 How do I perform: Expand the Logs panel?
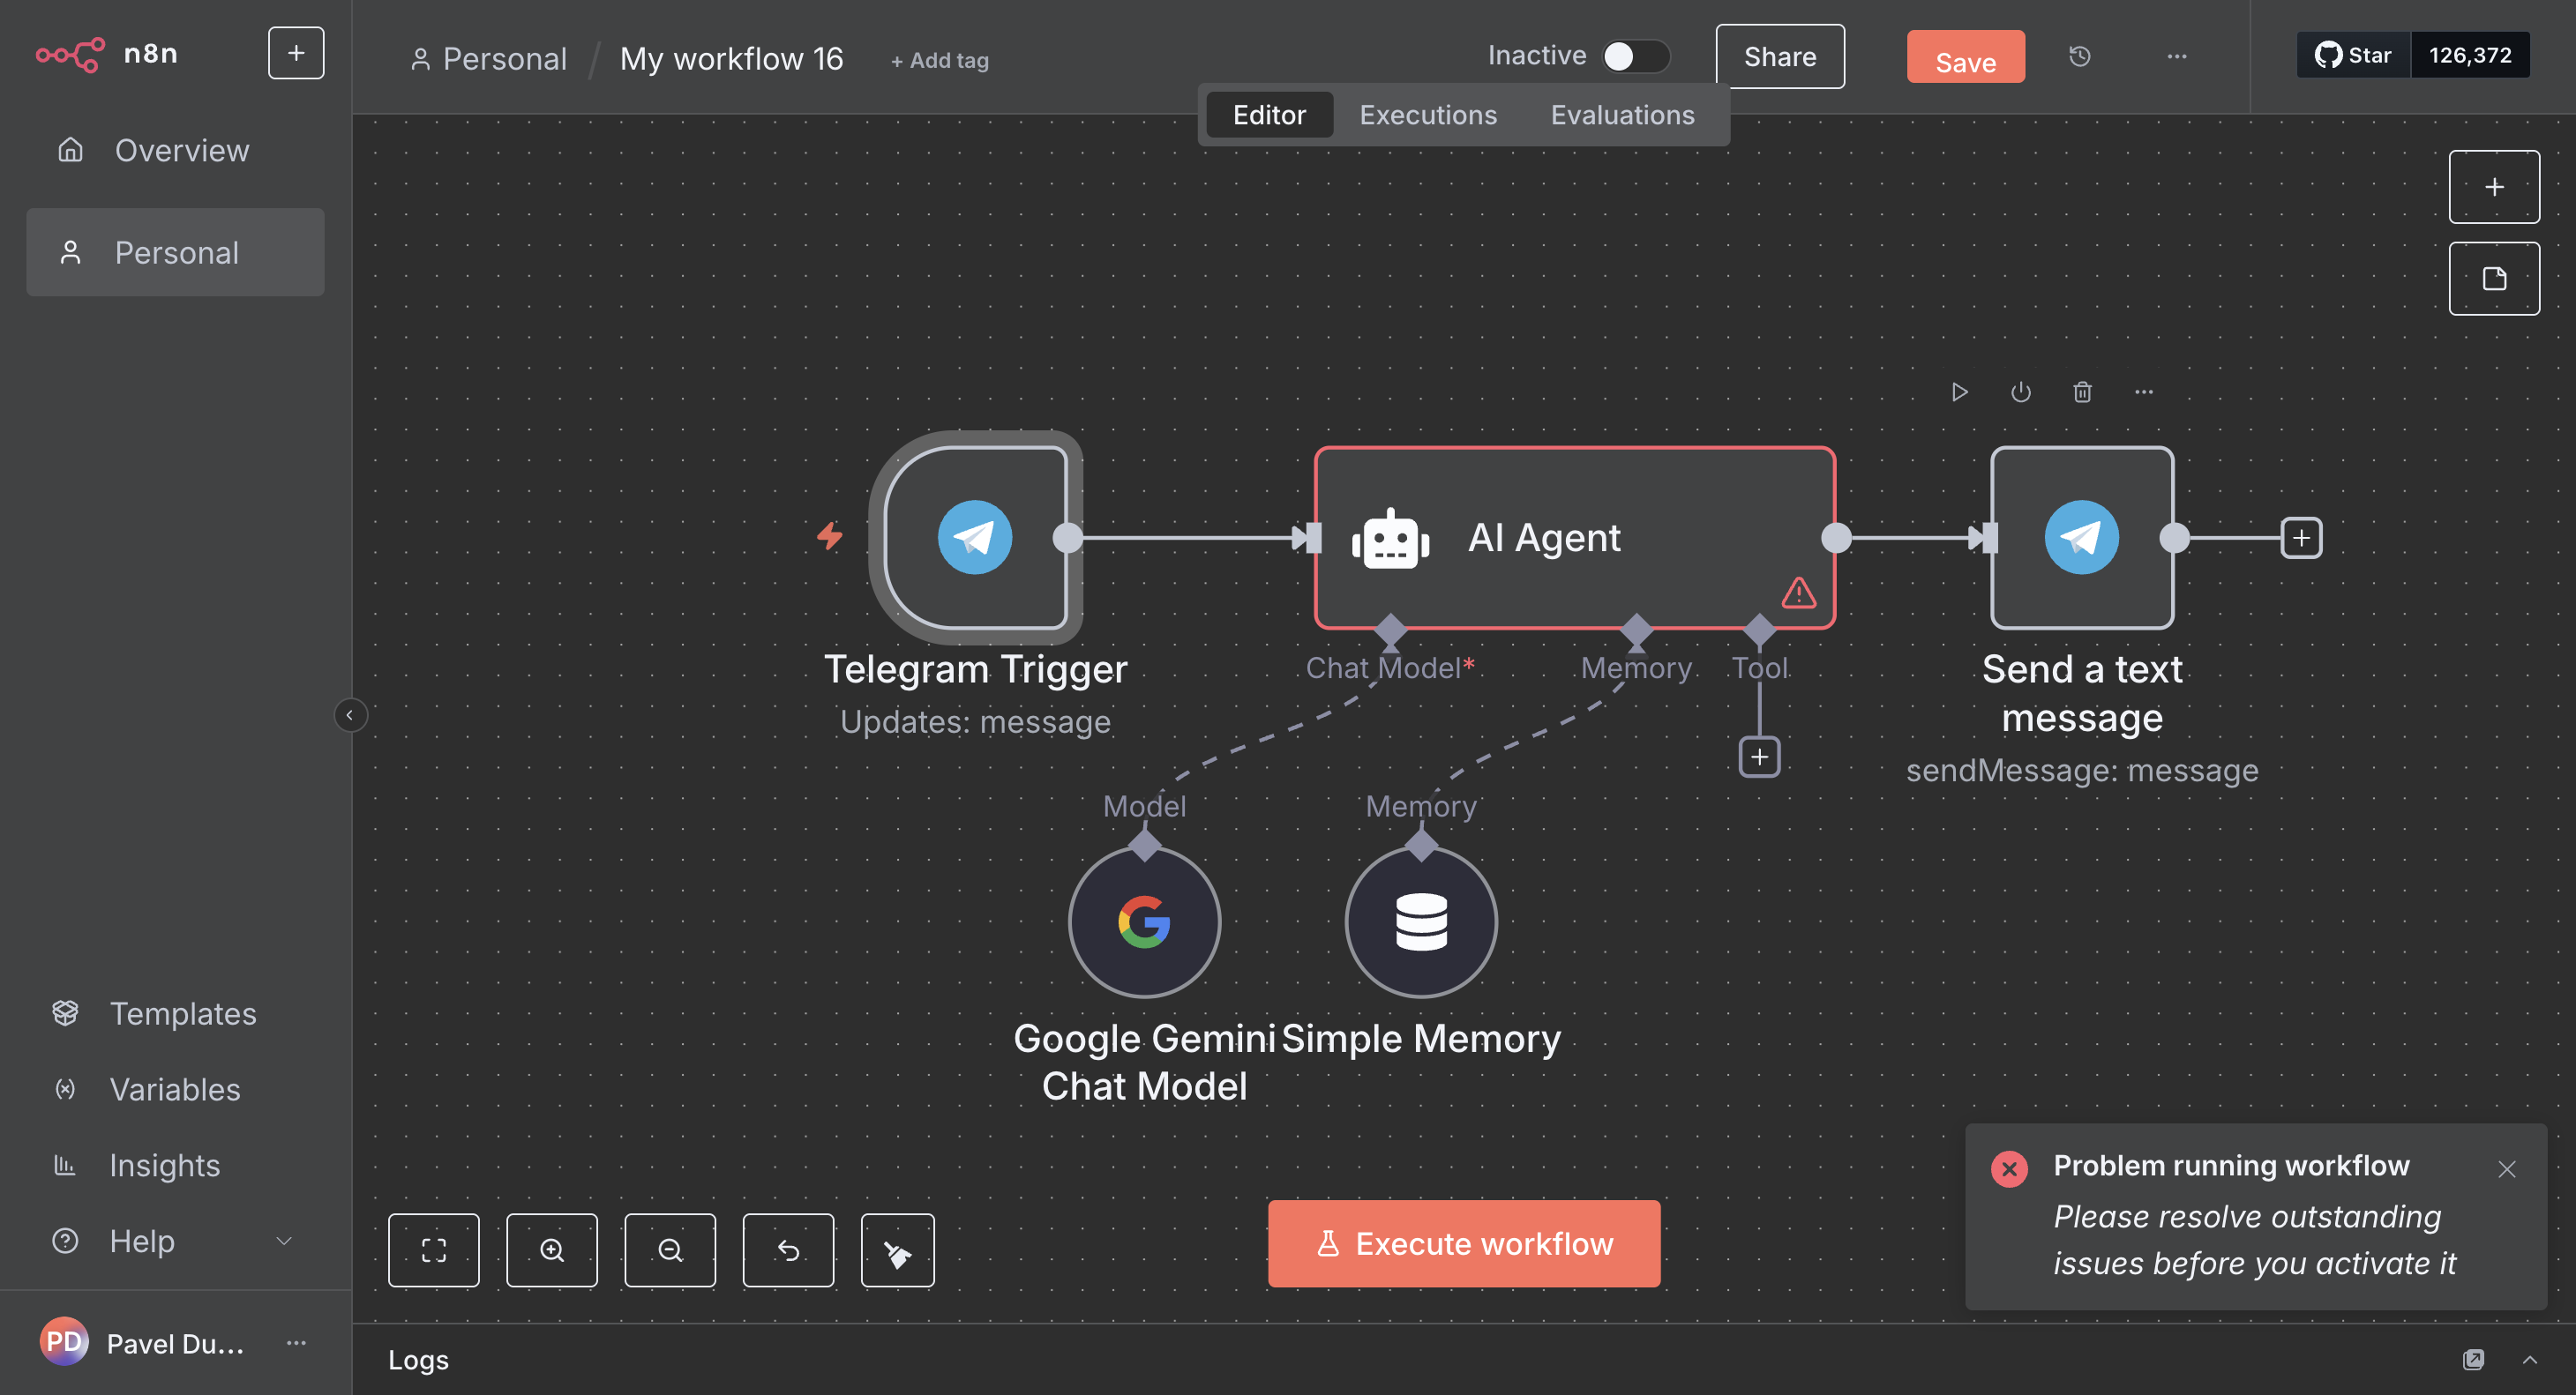pos(2529,1359)
